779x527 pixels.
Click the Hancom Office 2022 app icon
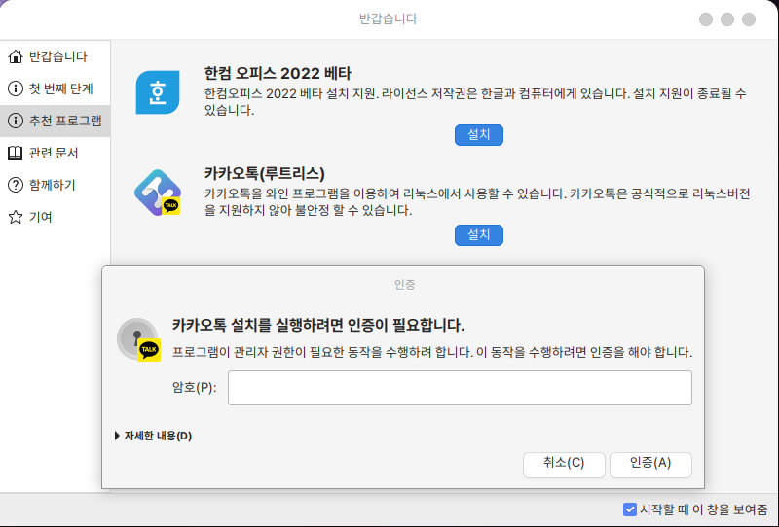click(x=157, y=93)
